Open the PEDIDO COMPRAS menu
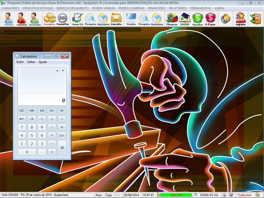This screenshot has width=264, height=198. (x=131, y=8)
